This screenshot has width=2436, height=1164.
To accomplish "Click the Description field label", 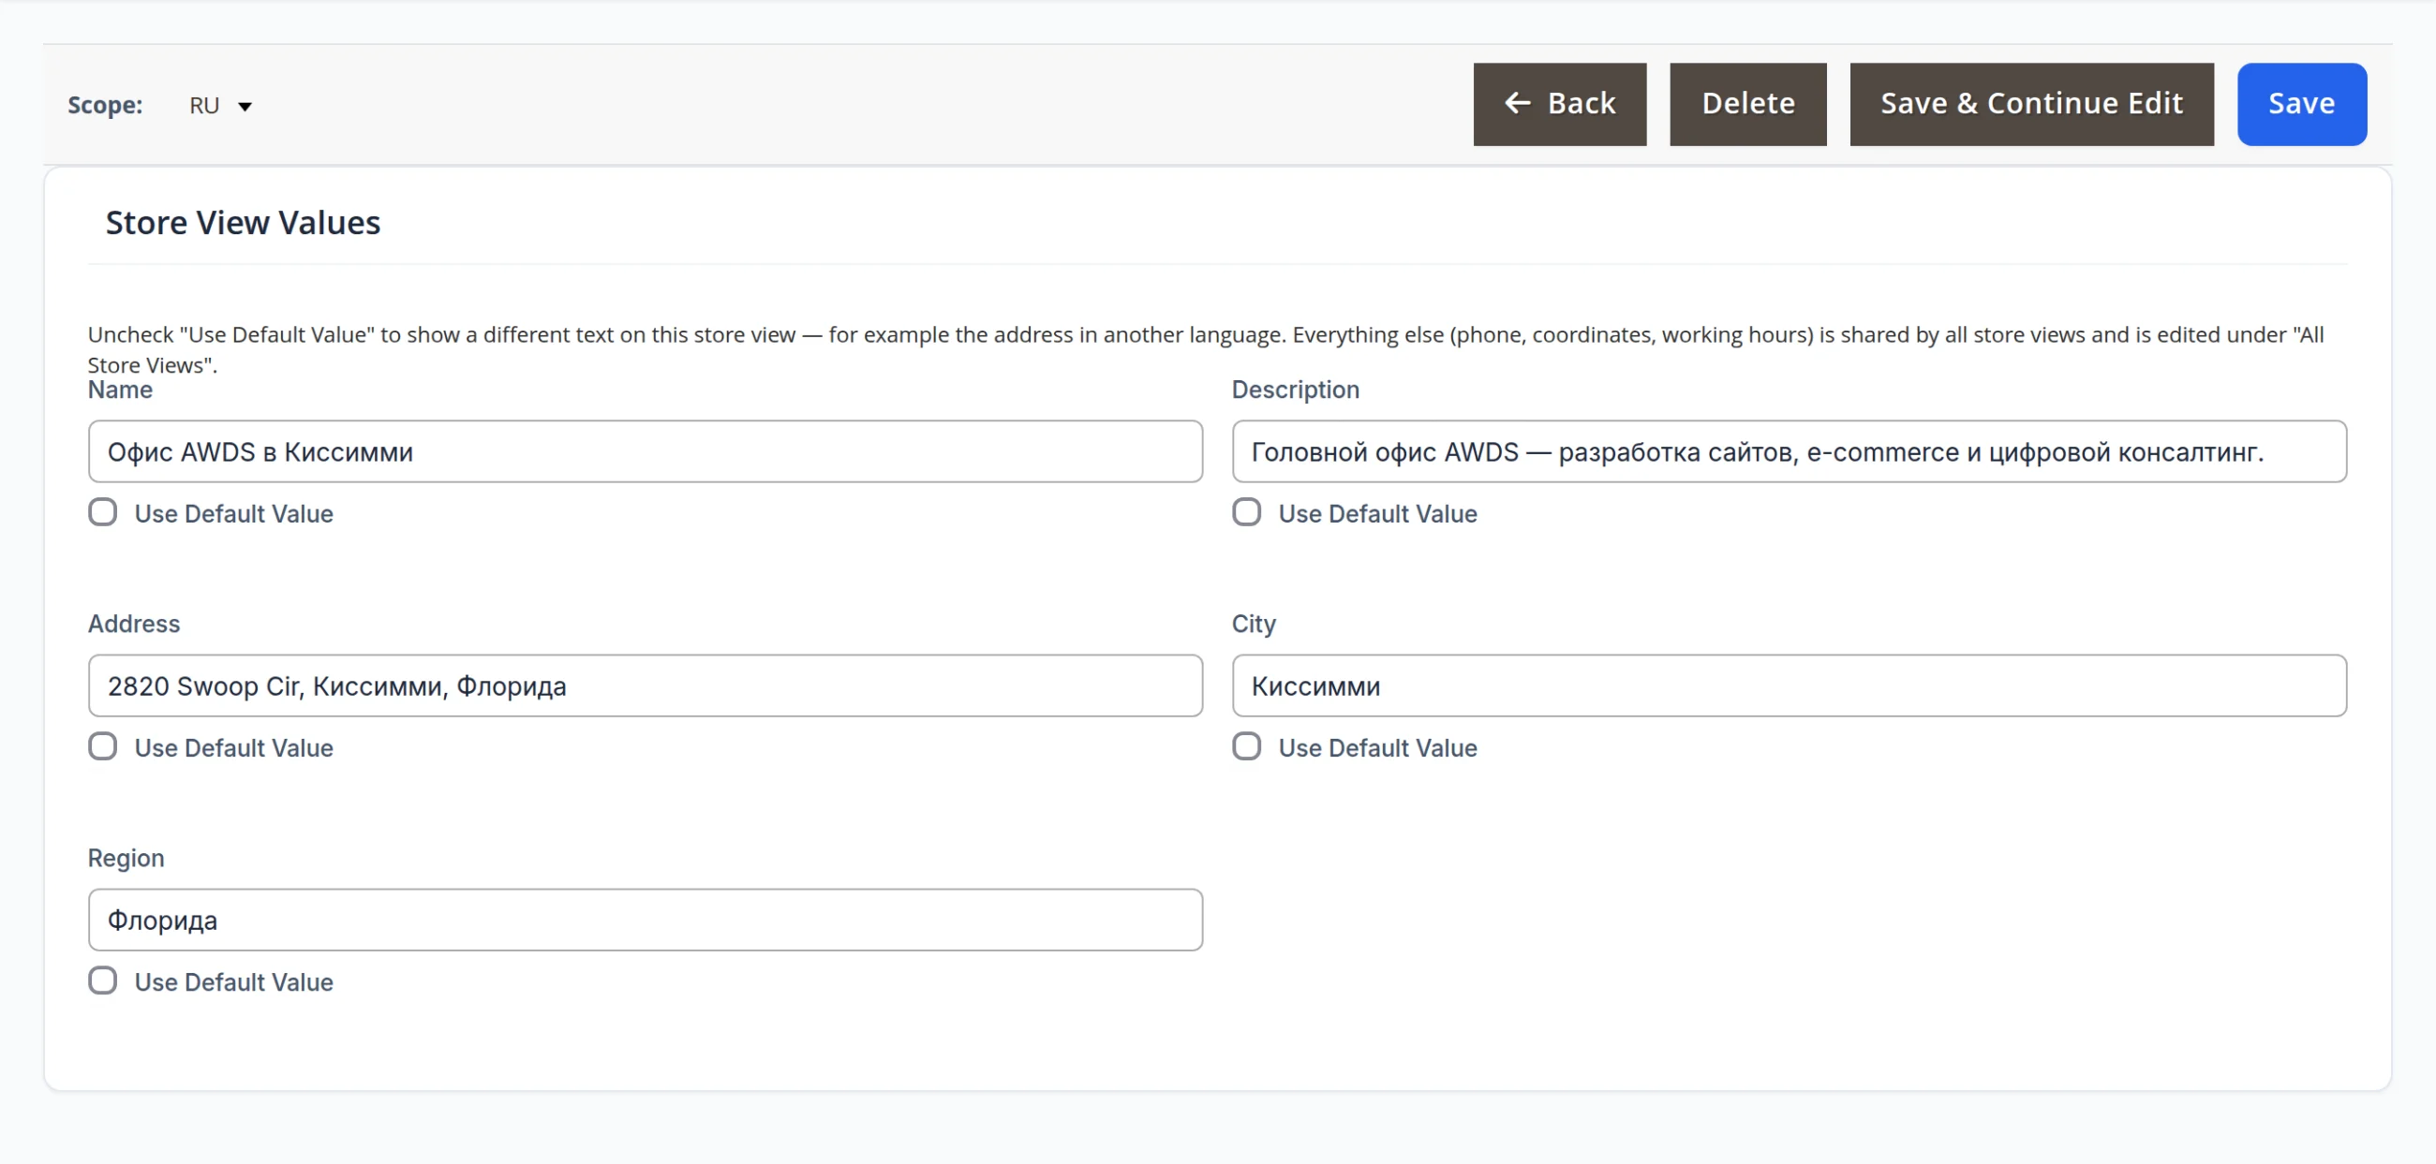I will (x=1295, y=390).
